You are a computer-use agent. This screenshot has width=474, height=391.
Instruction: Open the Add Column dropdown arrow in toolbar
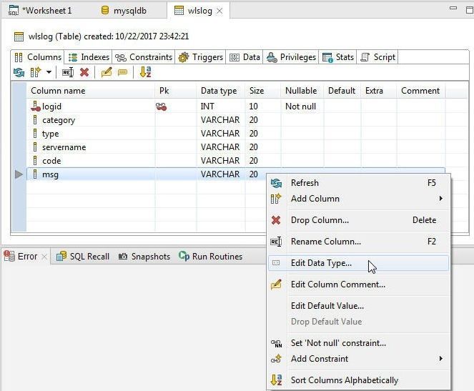(49, 72)
